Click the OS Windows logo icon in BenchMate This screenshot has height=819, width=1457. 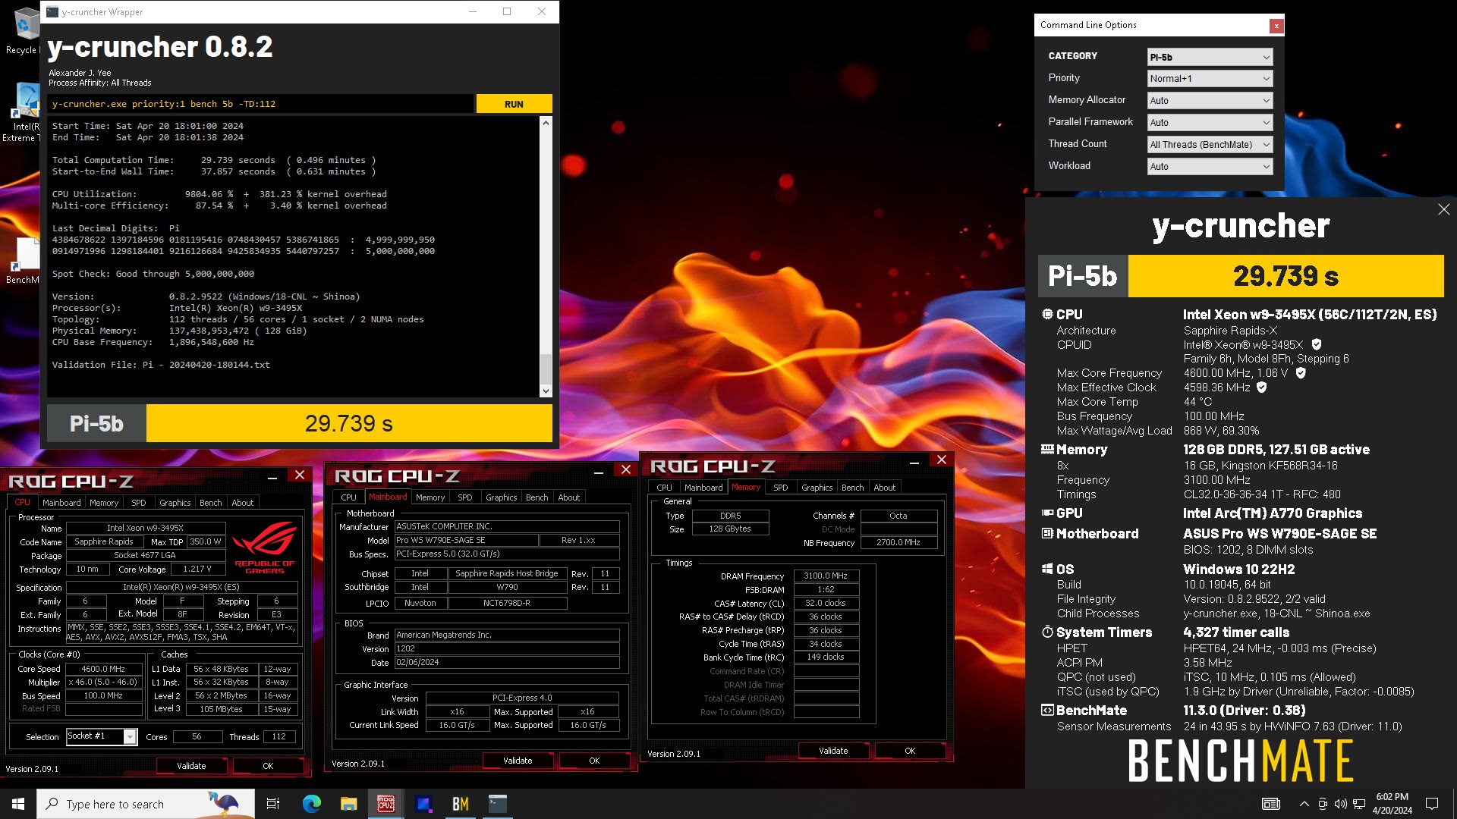pos(1047,569)
